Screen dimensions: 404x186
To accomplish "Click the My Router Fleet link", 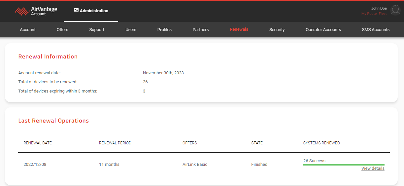I will (374, 14).
